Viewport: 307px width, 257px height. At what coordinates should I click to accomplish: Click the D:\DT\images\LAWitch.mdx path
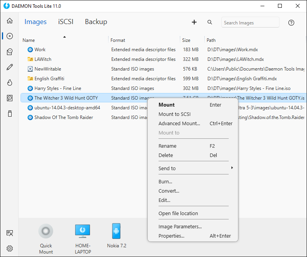click(236, 59)
